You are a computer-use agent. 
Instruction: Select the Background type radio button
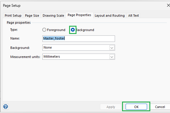(x=73, y=30)
